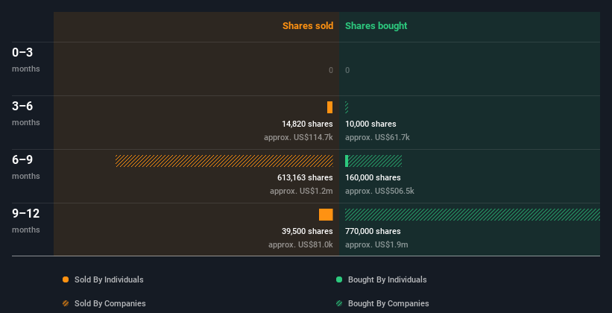Click the 'approx. US$1.2m' value
This screenshot has height=313, width=612.
tap(301, 192)
